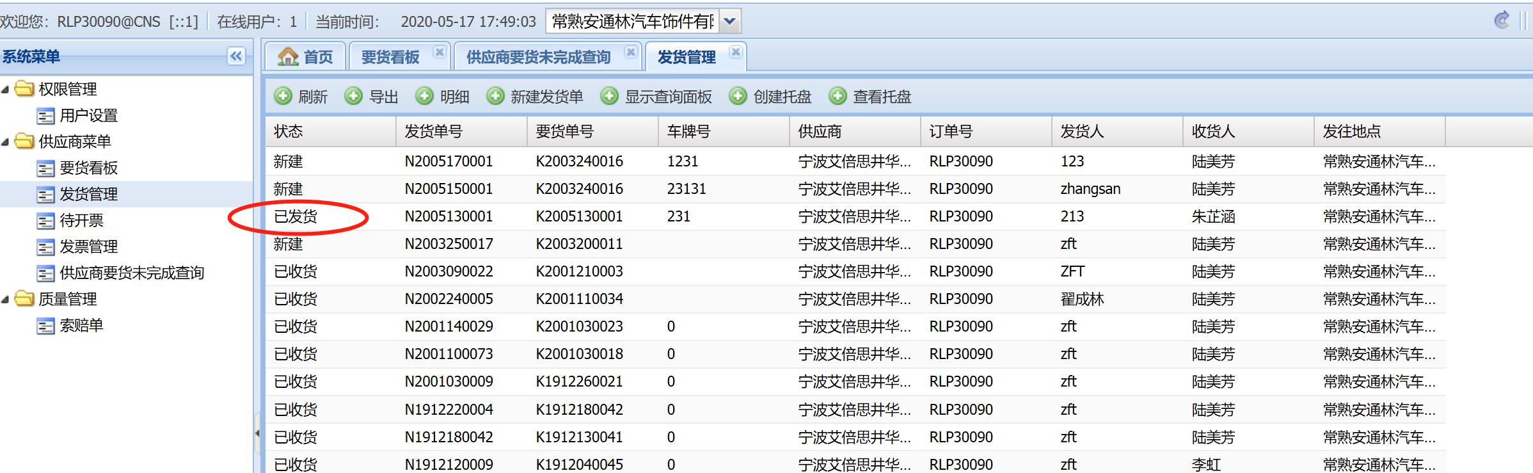This screenshot has height=473, width=1533.
Task: Click the 发货管理 page icon in sidebar
Action: 45,195
